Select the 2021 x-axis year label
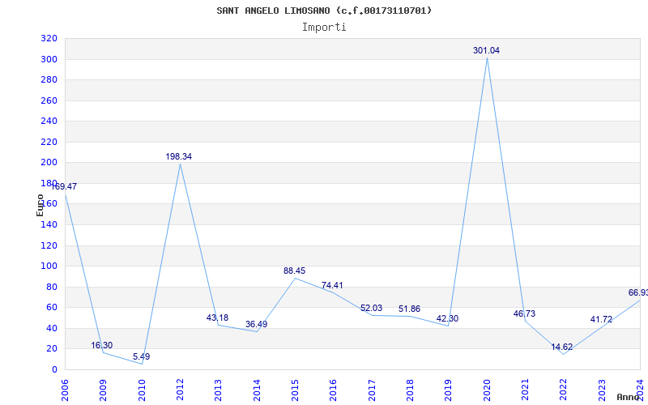This screenshot has width=648, height=405. (x=525, y=390)
